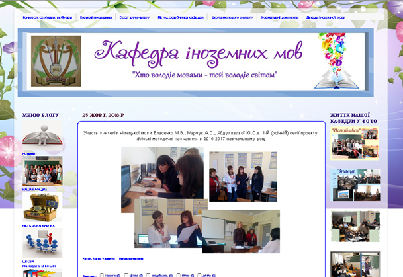Tick the third reaction checkbox under the post
Viewport: 403px width, 277px height.
[148, 275]
